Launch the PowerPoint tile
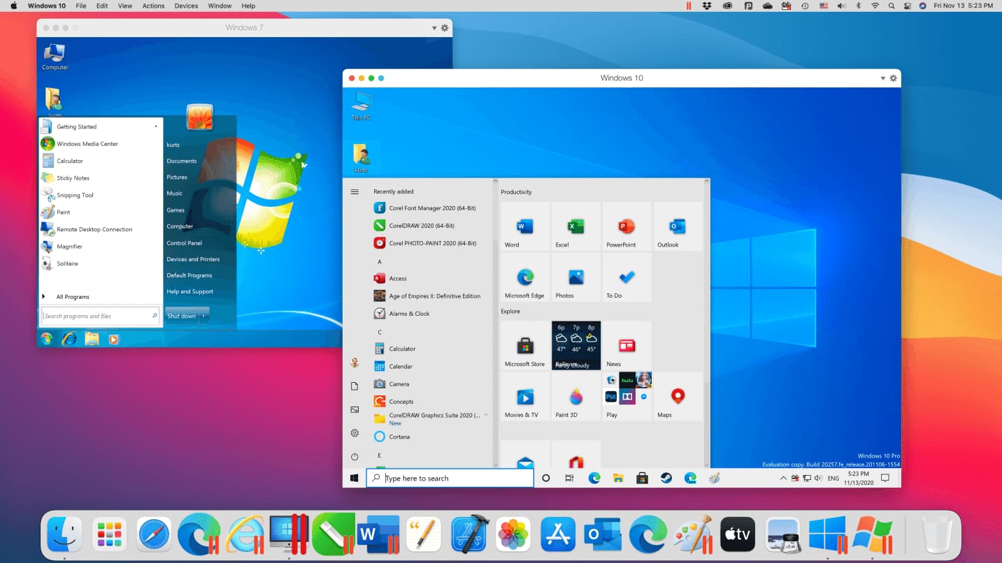 627,226
